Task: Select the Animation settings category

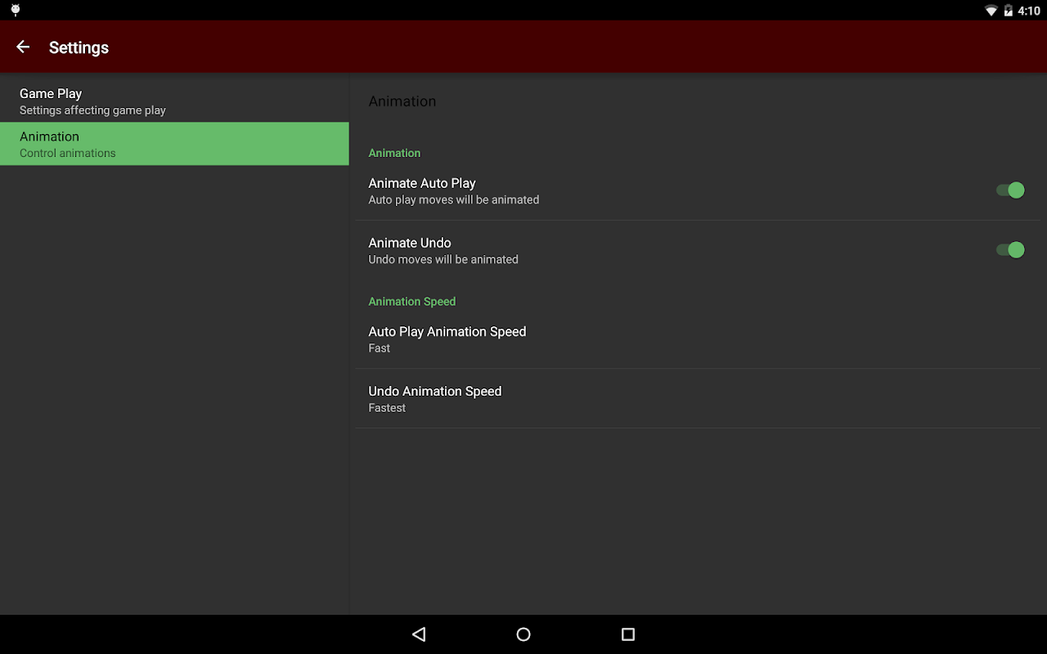Action: tap(174, 144)
